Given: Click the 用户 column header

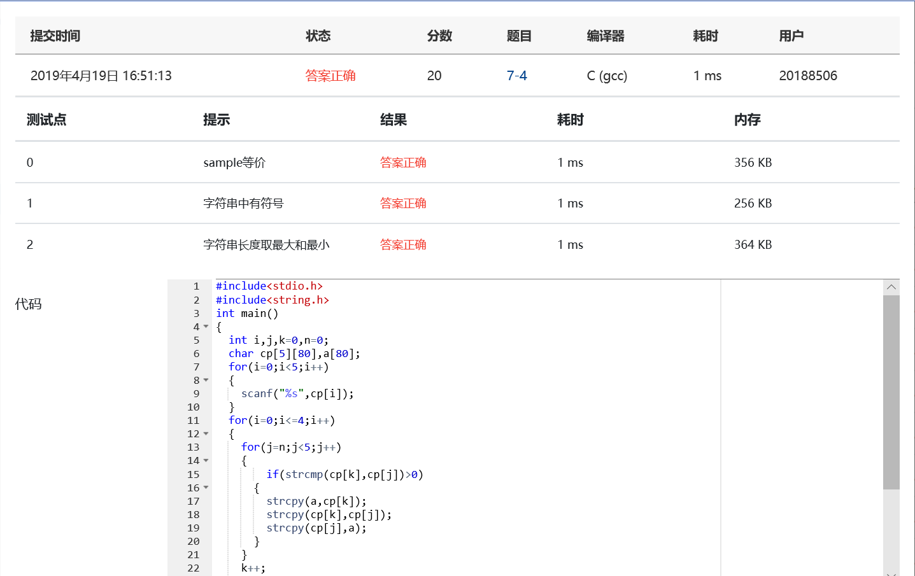Looking at the screenshot, I should tap(791, 36).
